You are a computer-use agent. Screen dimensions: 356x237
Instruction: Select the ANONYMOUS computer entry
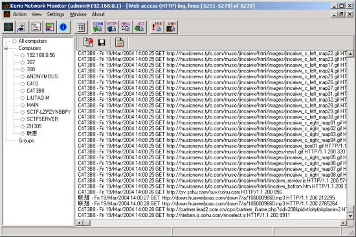pyautogui.click(x=42, y=76)
